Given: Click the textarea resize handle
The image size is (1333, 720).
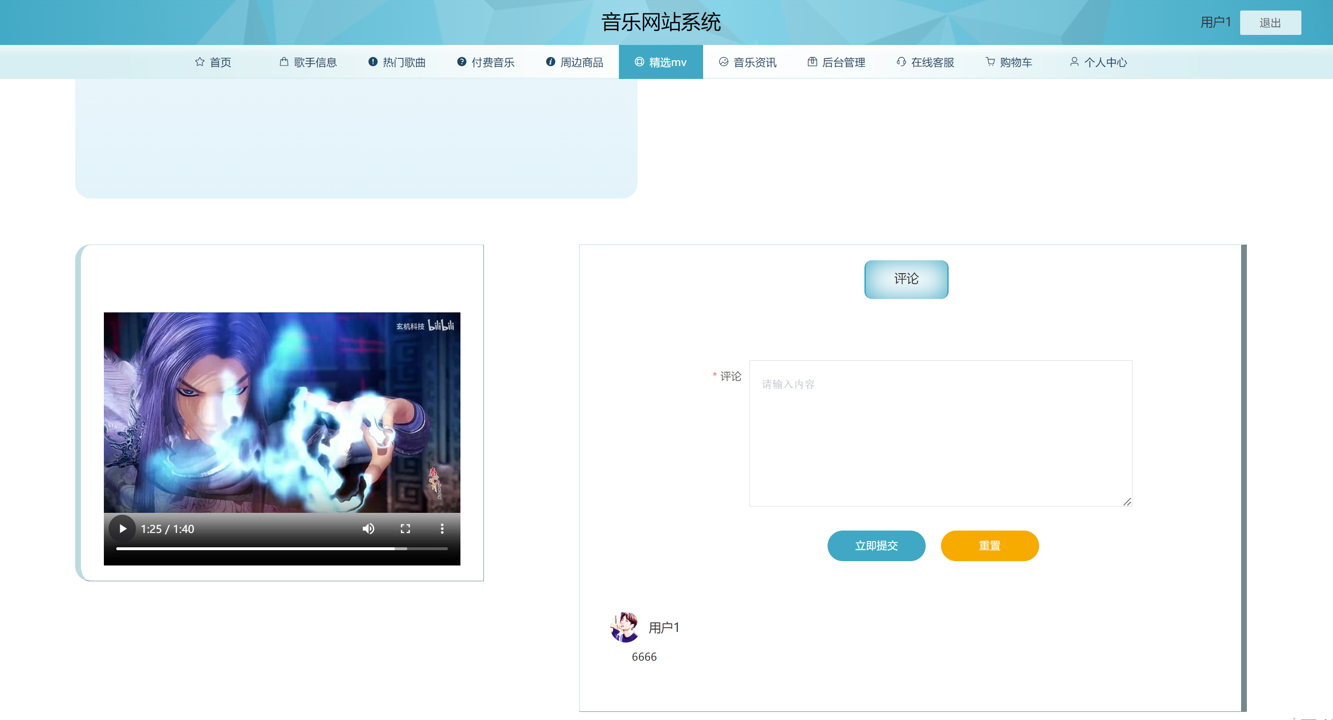Looking at the screenshot, I should pos(1127,502).
